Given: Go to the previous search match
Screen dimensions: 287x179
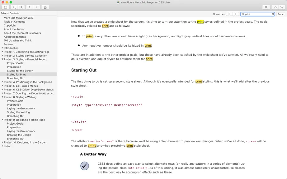Looking at the screenshot, I should [x=229, y=14].
